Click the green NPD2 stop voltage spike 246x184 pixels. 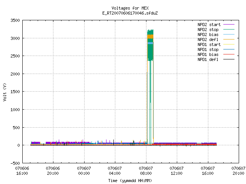pyautogui.click(x=150, y=52)
